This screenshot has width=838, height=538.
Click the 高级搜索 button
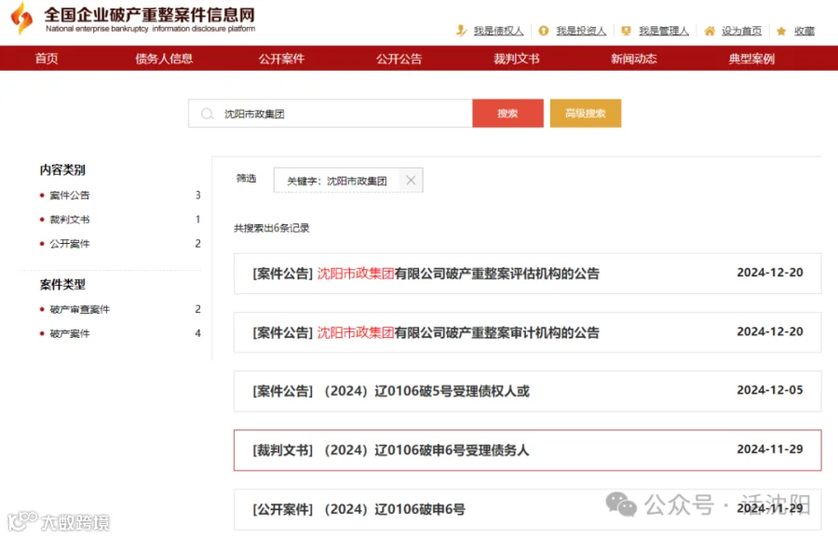click(586, 114)
